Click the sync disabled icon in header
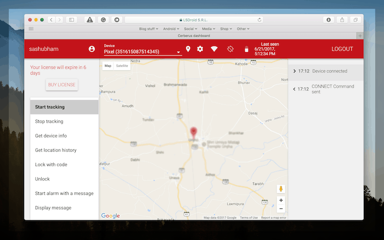Screen dimensions: 384x240 (x=230, y=49)
